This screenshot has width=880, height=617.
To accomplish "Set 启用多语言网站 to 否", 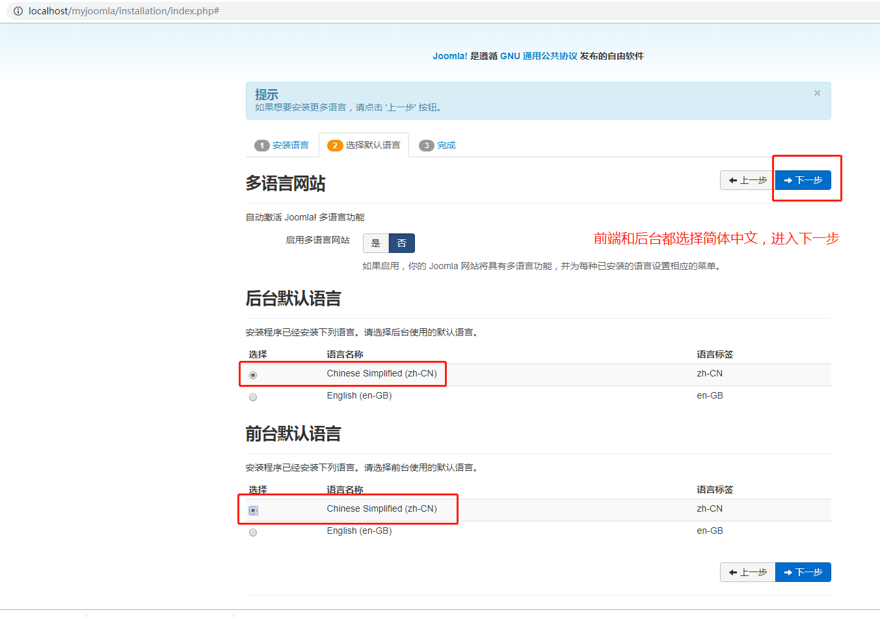I will pos(401,243).
